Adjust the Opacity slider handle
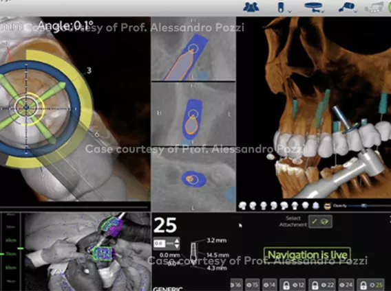Screen dimensions: 391x291 click(364, 206)
